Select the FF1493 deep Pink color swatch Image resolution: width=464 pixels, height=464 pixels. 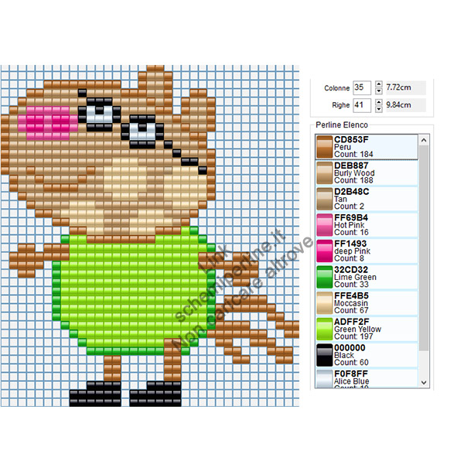324,251
